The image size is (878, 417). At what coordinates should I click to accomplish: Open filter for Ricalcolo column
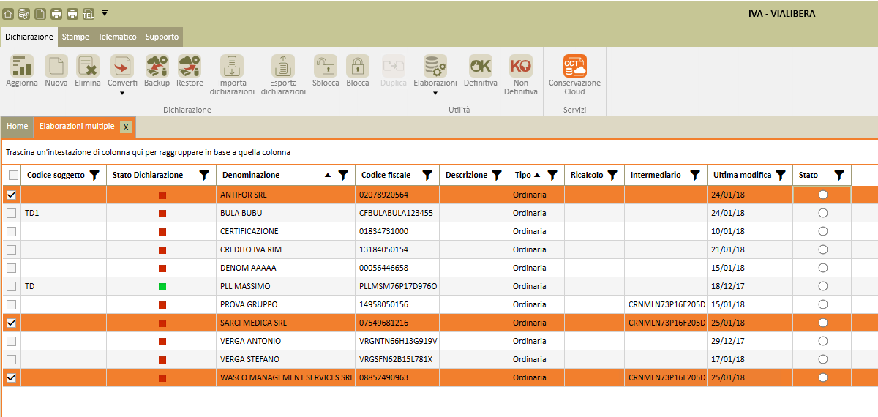pyautogui.click(x=612, y=175)
